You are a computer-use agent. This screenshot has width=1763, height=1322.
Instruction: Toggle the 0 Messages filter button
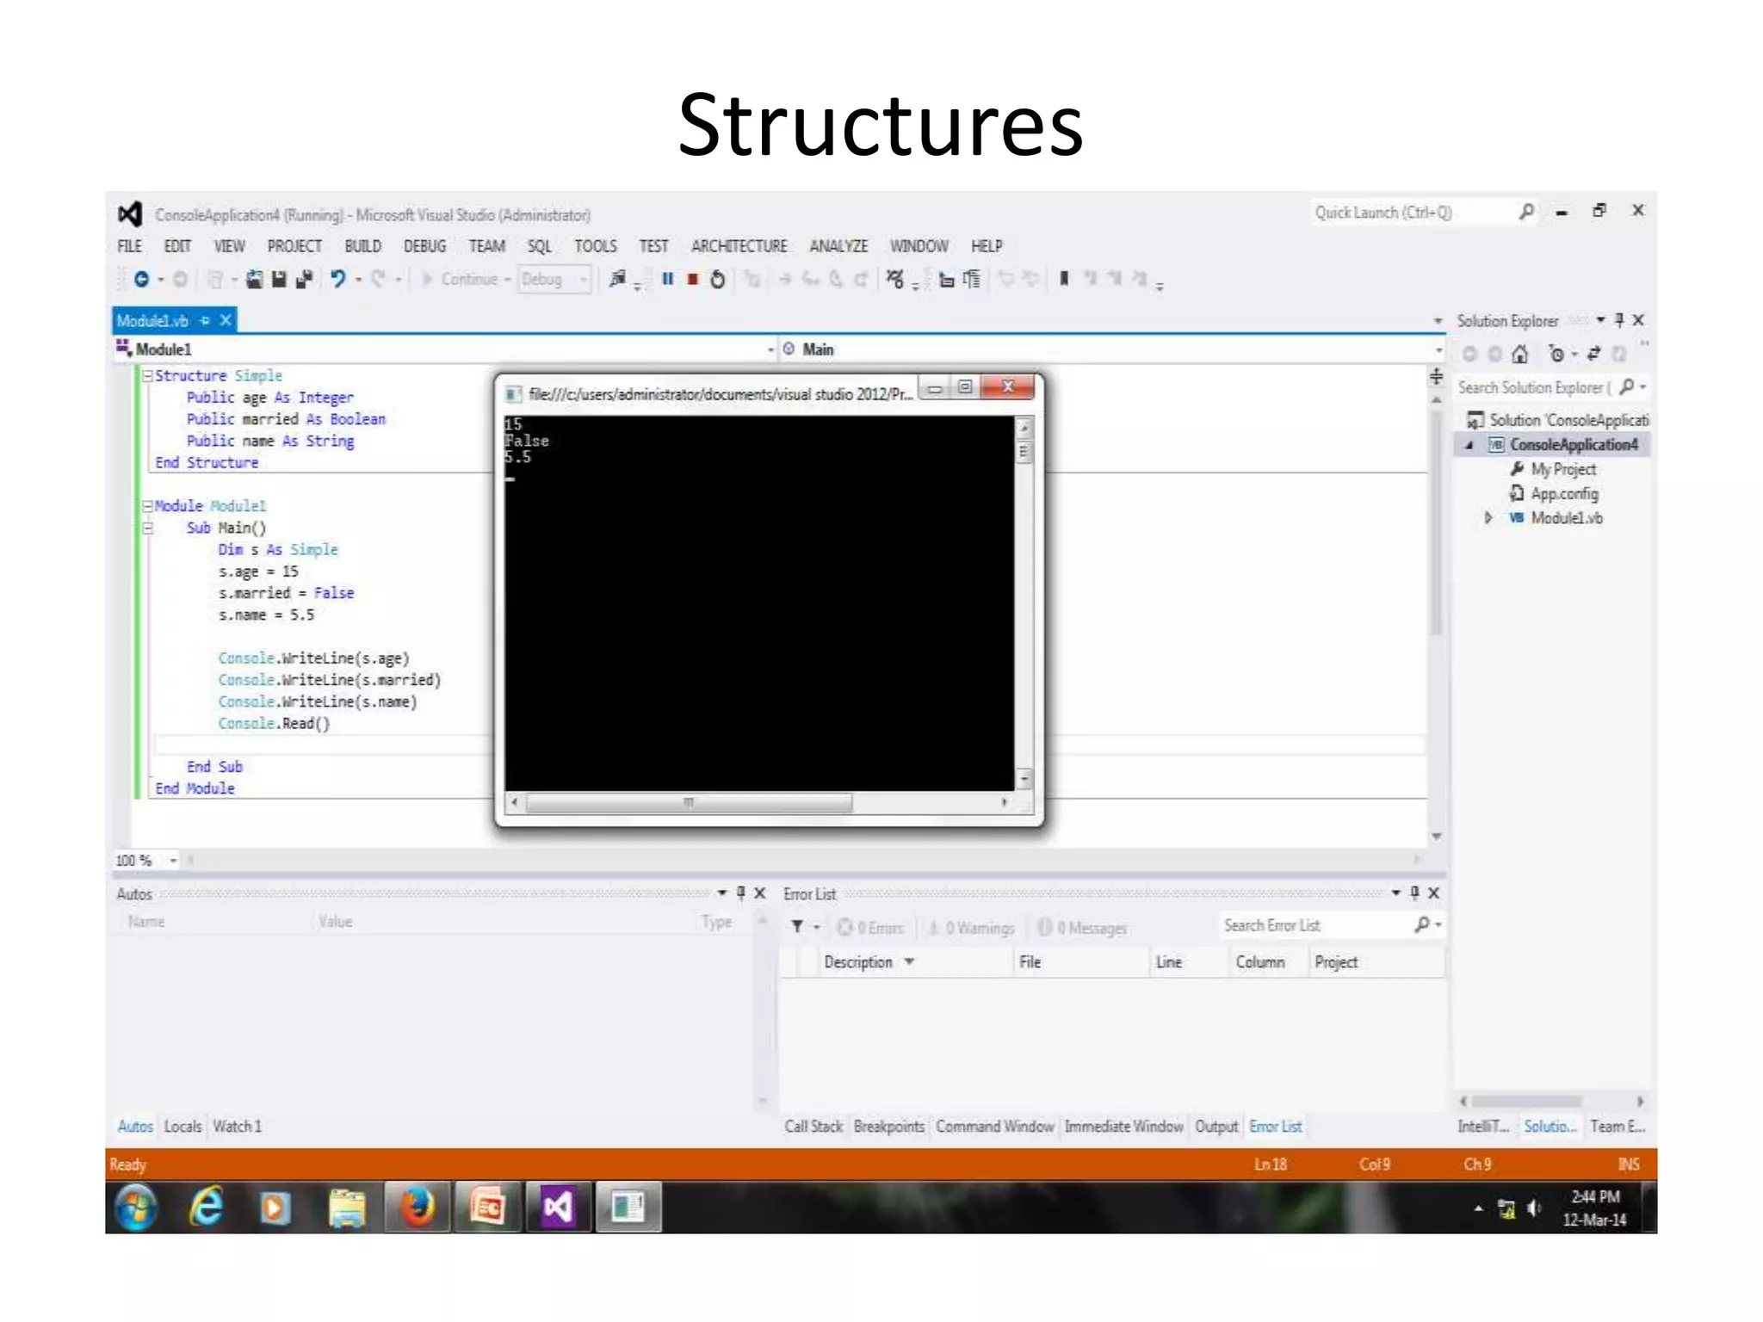pyautogui.click(x=1082, y=927)
